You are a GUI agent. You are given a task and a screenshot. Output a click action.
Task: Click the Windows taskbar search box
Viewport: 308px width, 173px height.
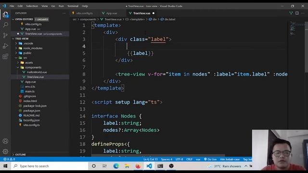pos(50,166)
